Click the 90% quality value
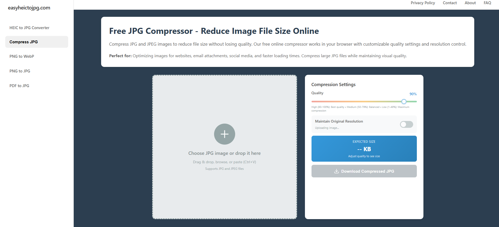 [x=413, y=94]
